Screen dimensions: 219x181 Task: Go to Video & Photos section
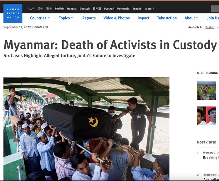116,18
